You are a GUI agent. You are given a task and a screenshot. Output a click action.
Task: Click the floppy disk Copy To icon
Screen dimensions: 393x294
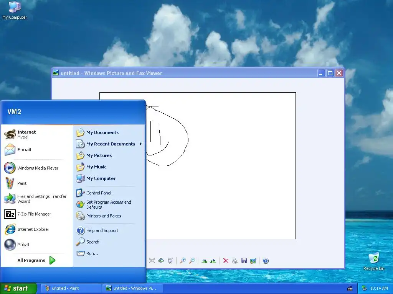click(244, 261)
